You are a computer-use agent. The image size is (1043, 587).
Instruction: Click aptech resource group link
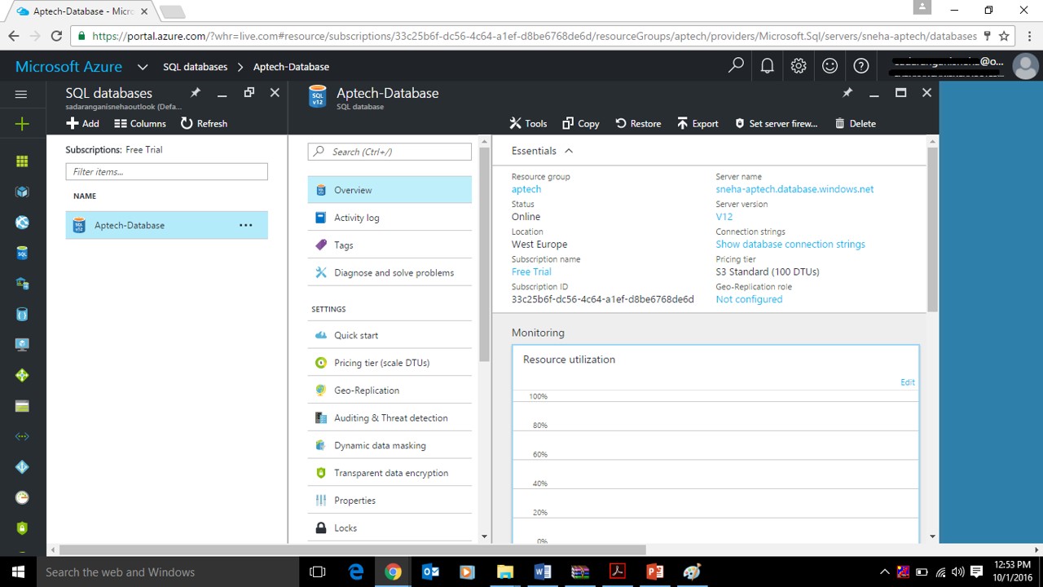(x=526, y=189)
